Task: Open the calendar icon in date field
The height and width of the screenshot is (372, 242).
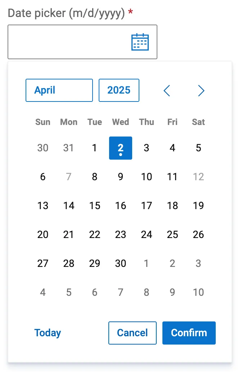Action: 140,42
